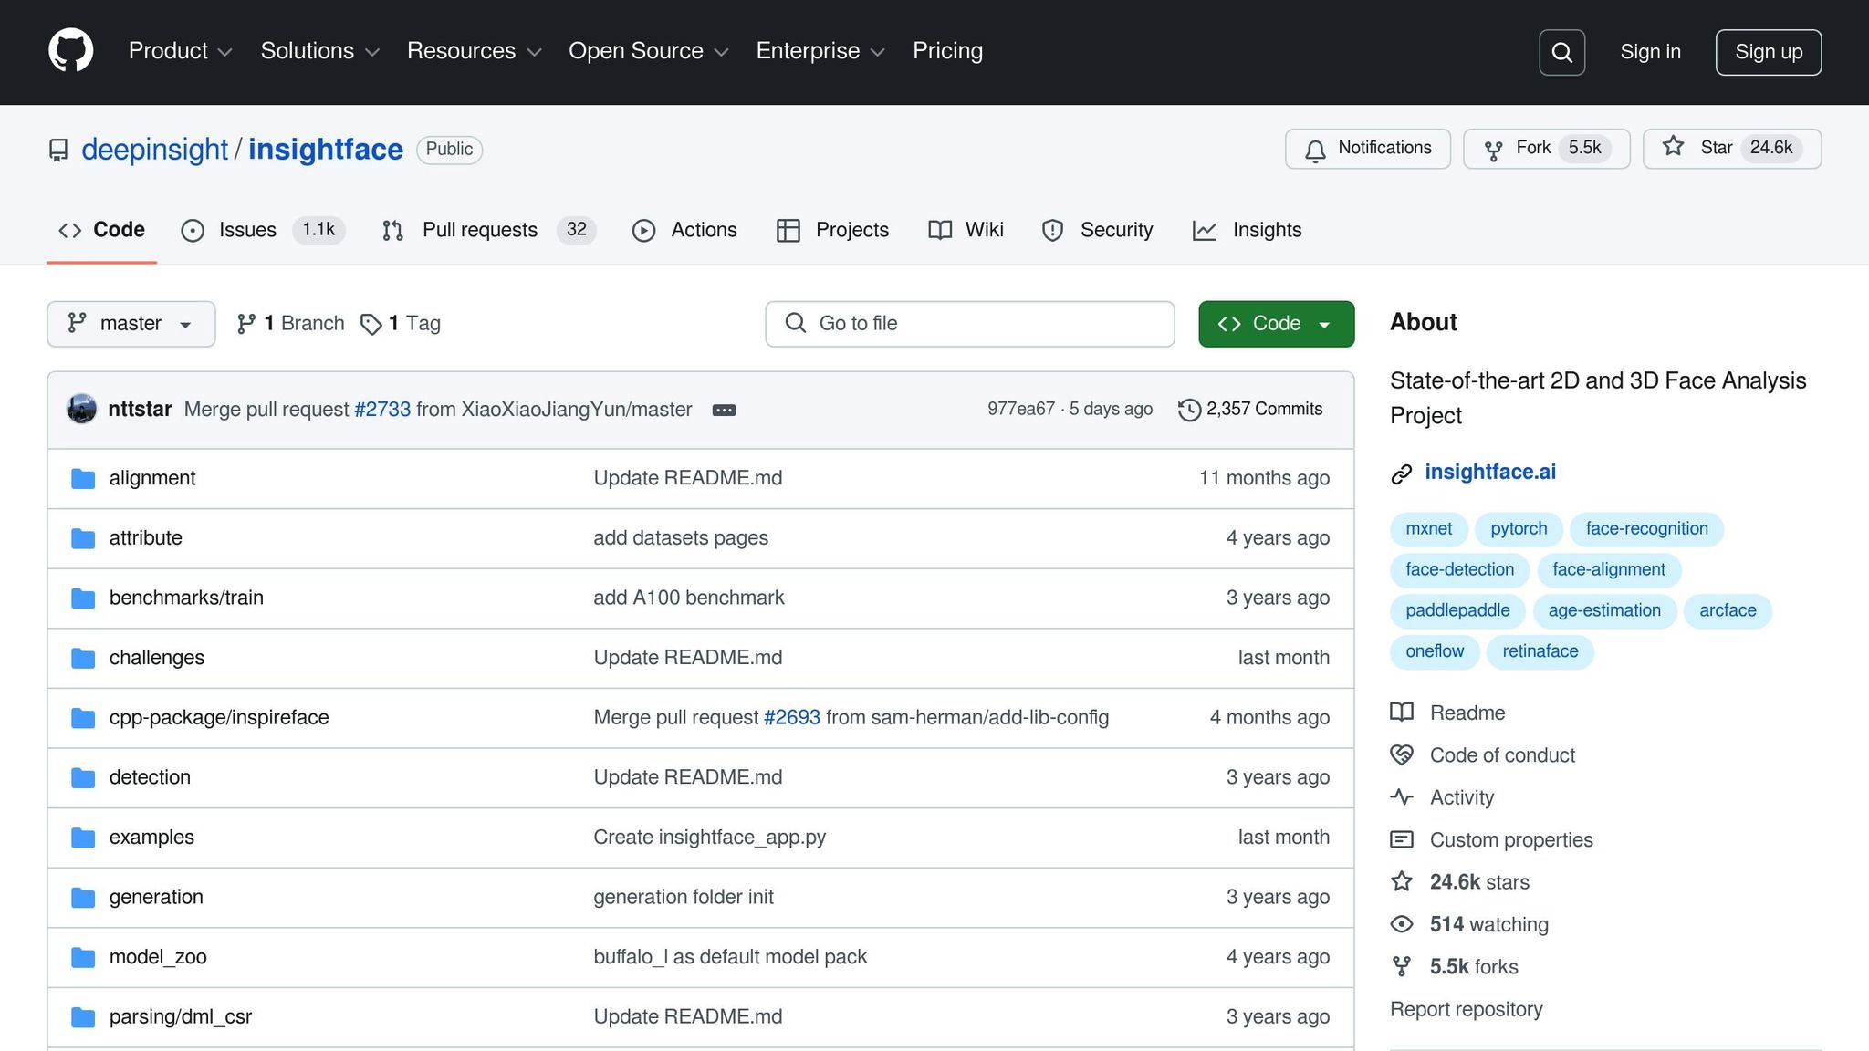Viewport: 1869px width, 1051px height.
Task: Click the parsing/dml_csr folder icon
Action: click(x=83, y=1017)
